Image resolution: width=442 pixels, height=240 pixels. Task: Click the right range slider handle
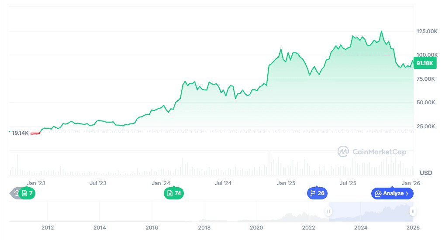pos(412,212)
